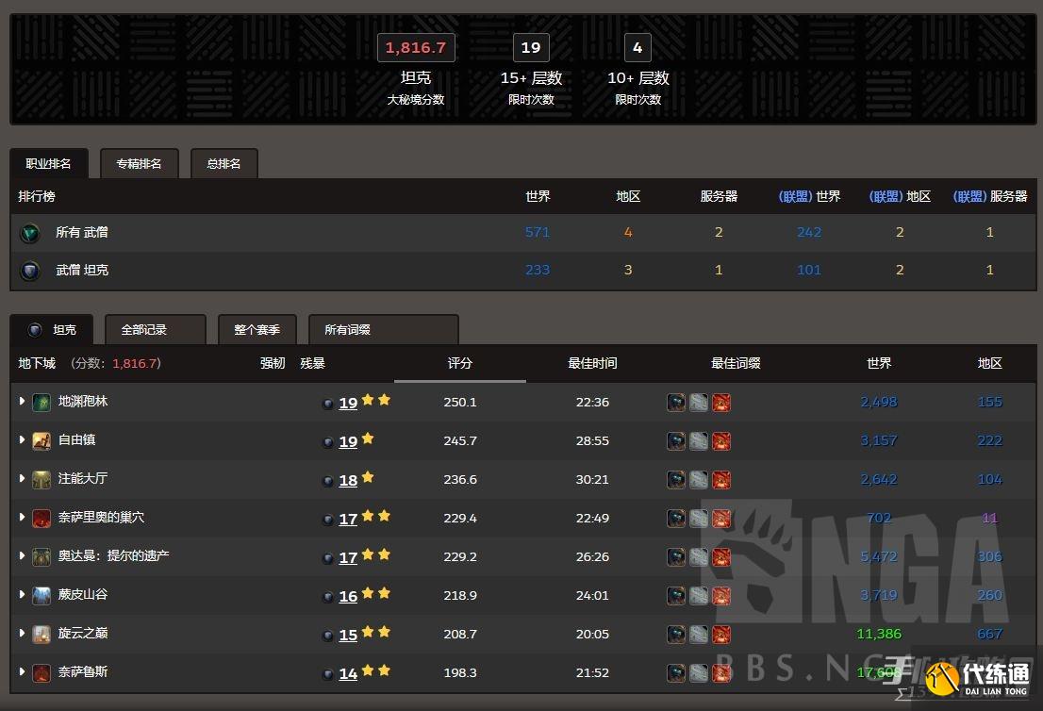Screen dimensions: 1043x711
Task: Sort by the 评分 column header
Action: tap(459, 363)
